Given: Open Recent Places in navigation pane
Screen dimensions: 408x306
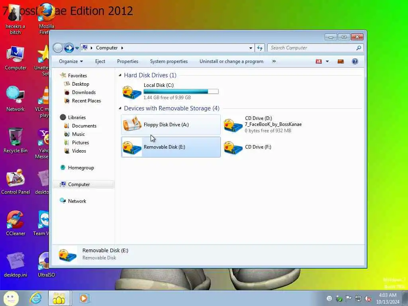Looking at the screenshot, I should 86,101.
